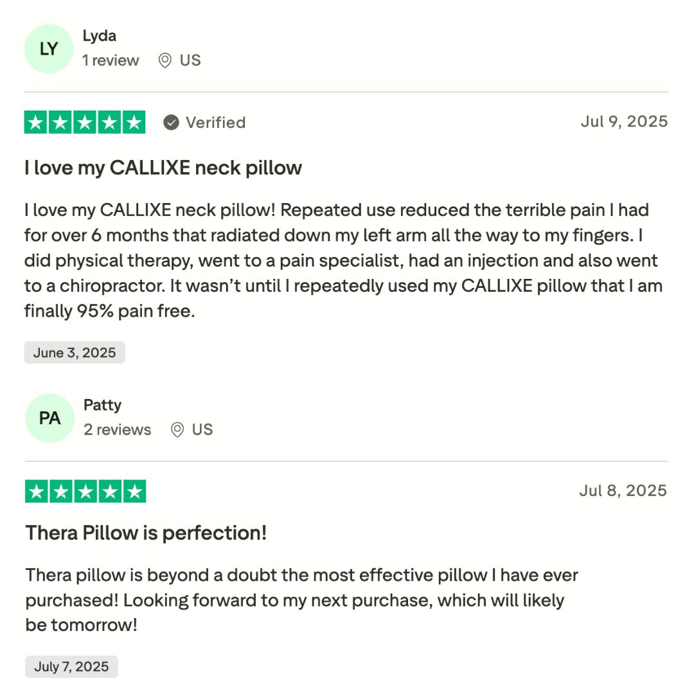The image size is (694, 694).
Task: Click the Jul 8, 2025 posted date
Action: tap(623, 491)
